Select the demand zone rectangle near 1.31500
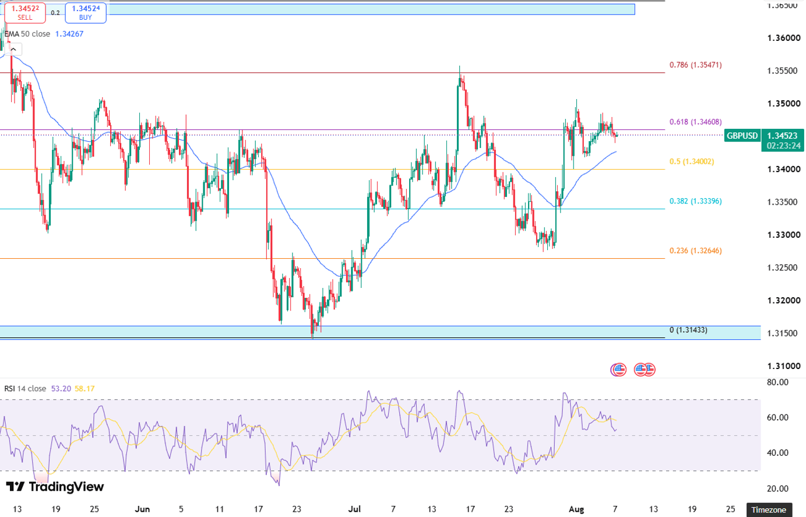The height and width of the screenshot is (517, 806). click(x=380, y=332)
